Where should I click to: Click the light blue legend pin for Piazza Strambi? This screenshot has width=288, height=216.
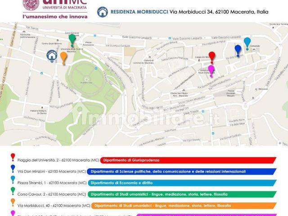click(13, 180)
